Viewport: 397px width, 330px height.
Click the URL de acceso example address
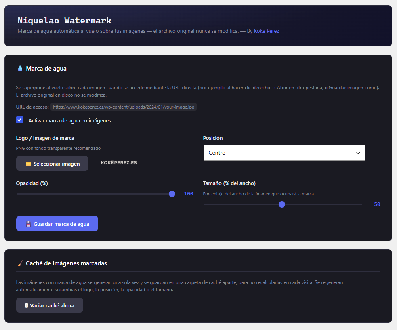point(124,107)
